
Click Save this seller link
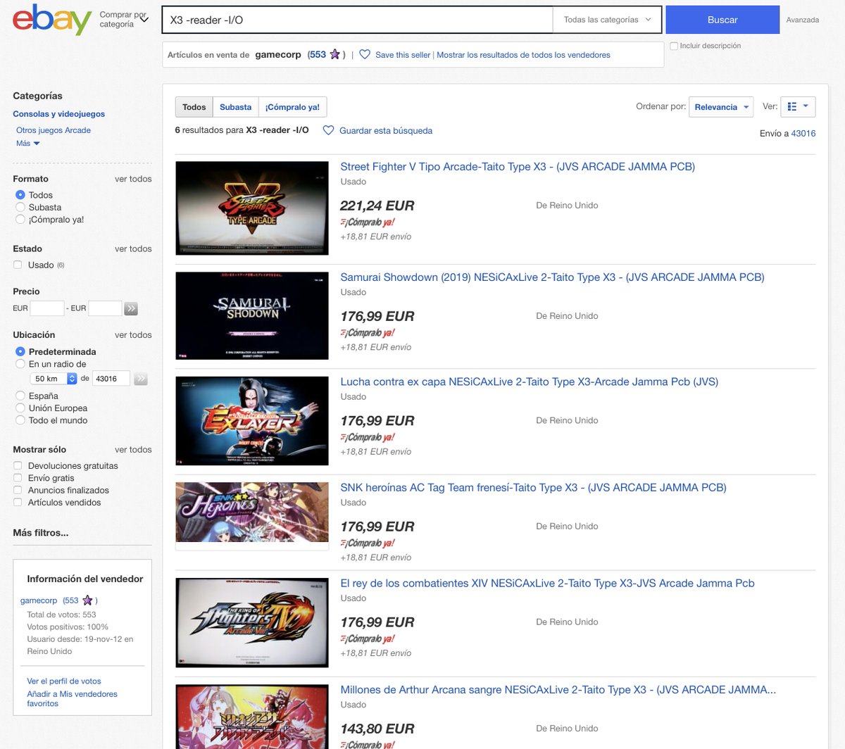pyautogui.click(x=403, y=55)
